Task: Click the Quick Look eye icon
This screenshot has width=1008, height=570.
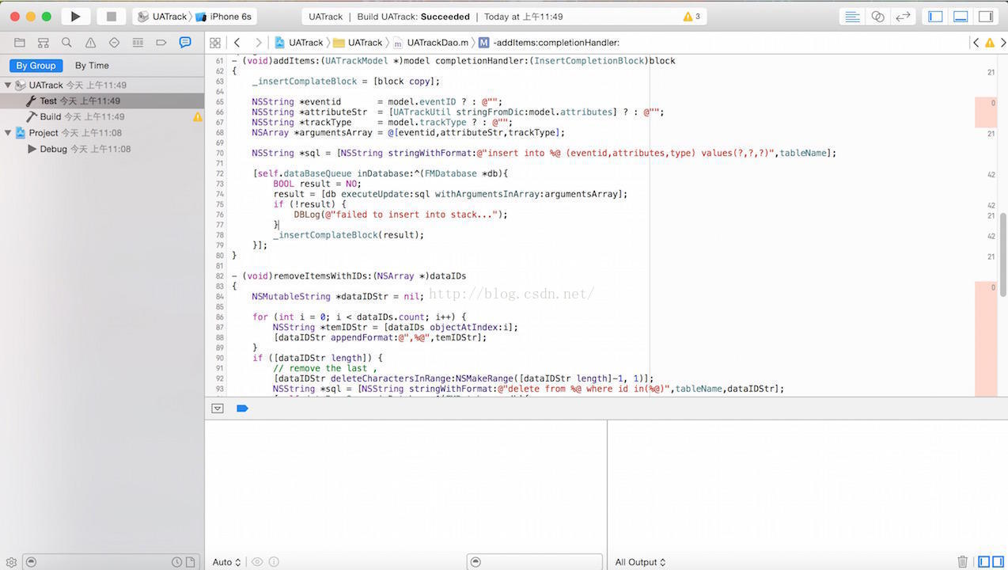Action: pos(257,562)
